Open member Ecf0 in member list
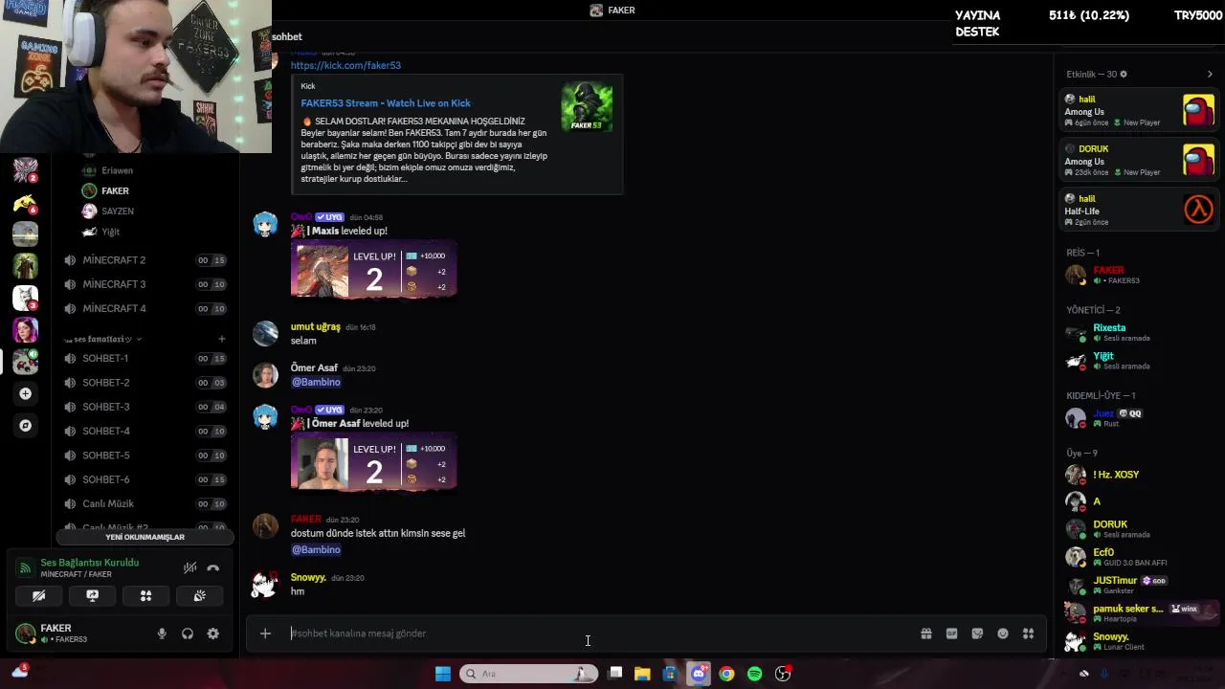 click(x=1139, y=557)
